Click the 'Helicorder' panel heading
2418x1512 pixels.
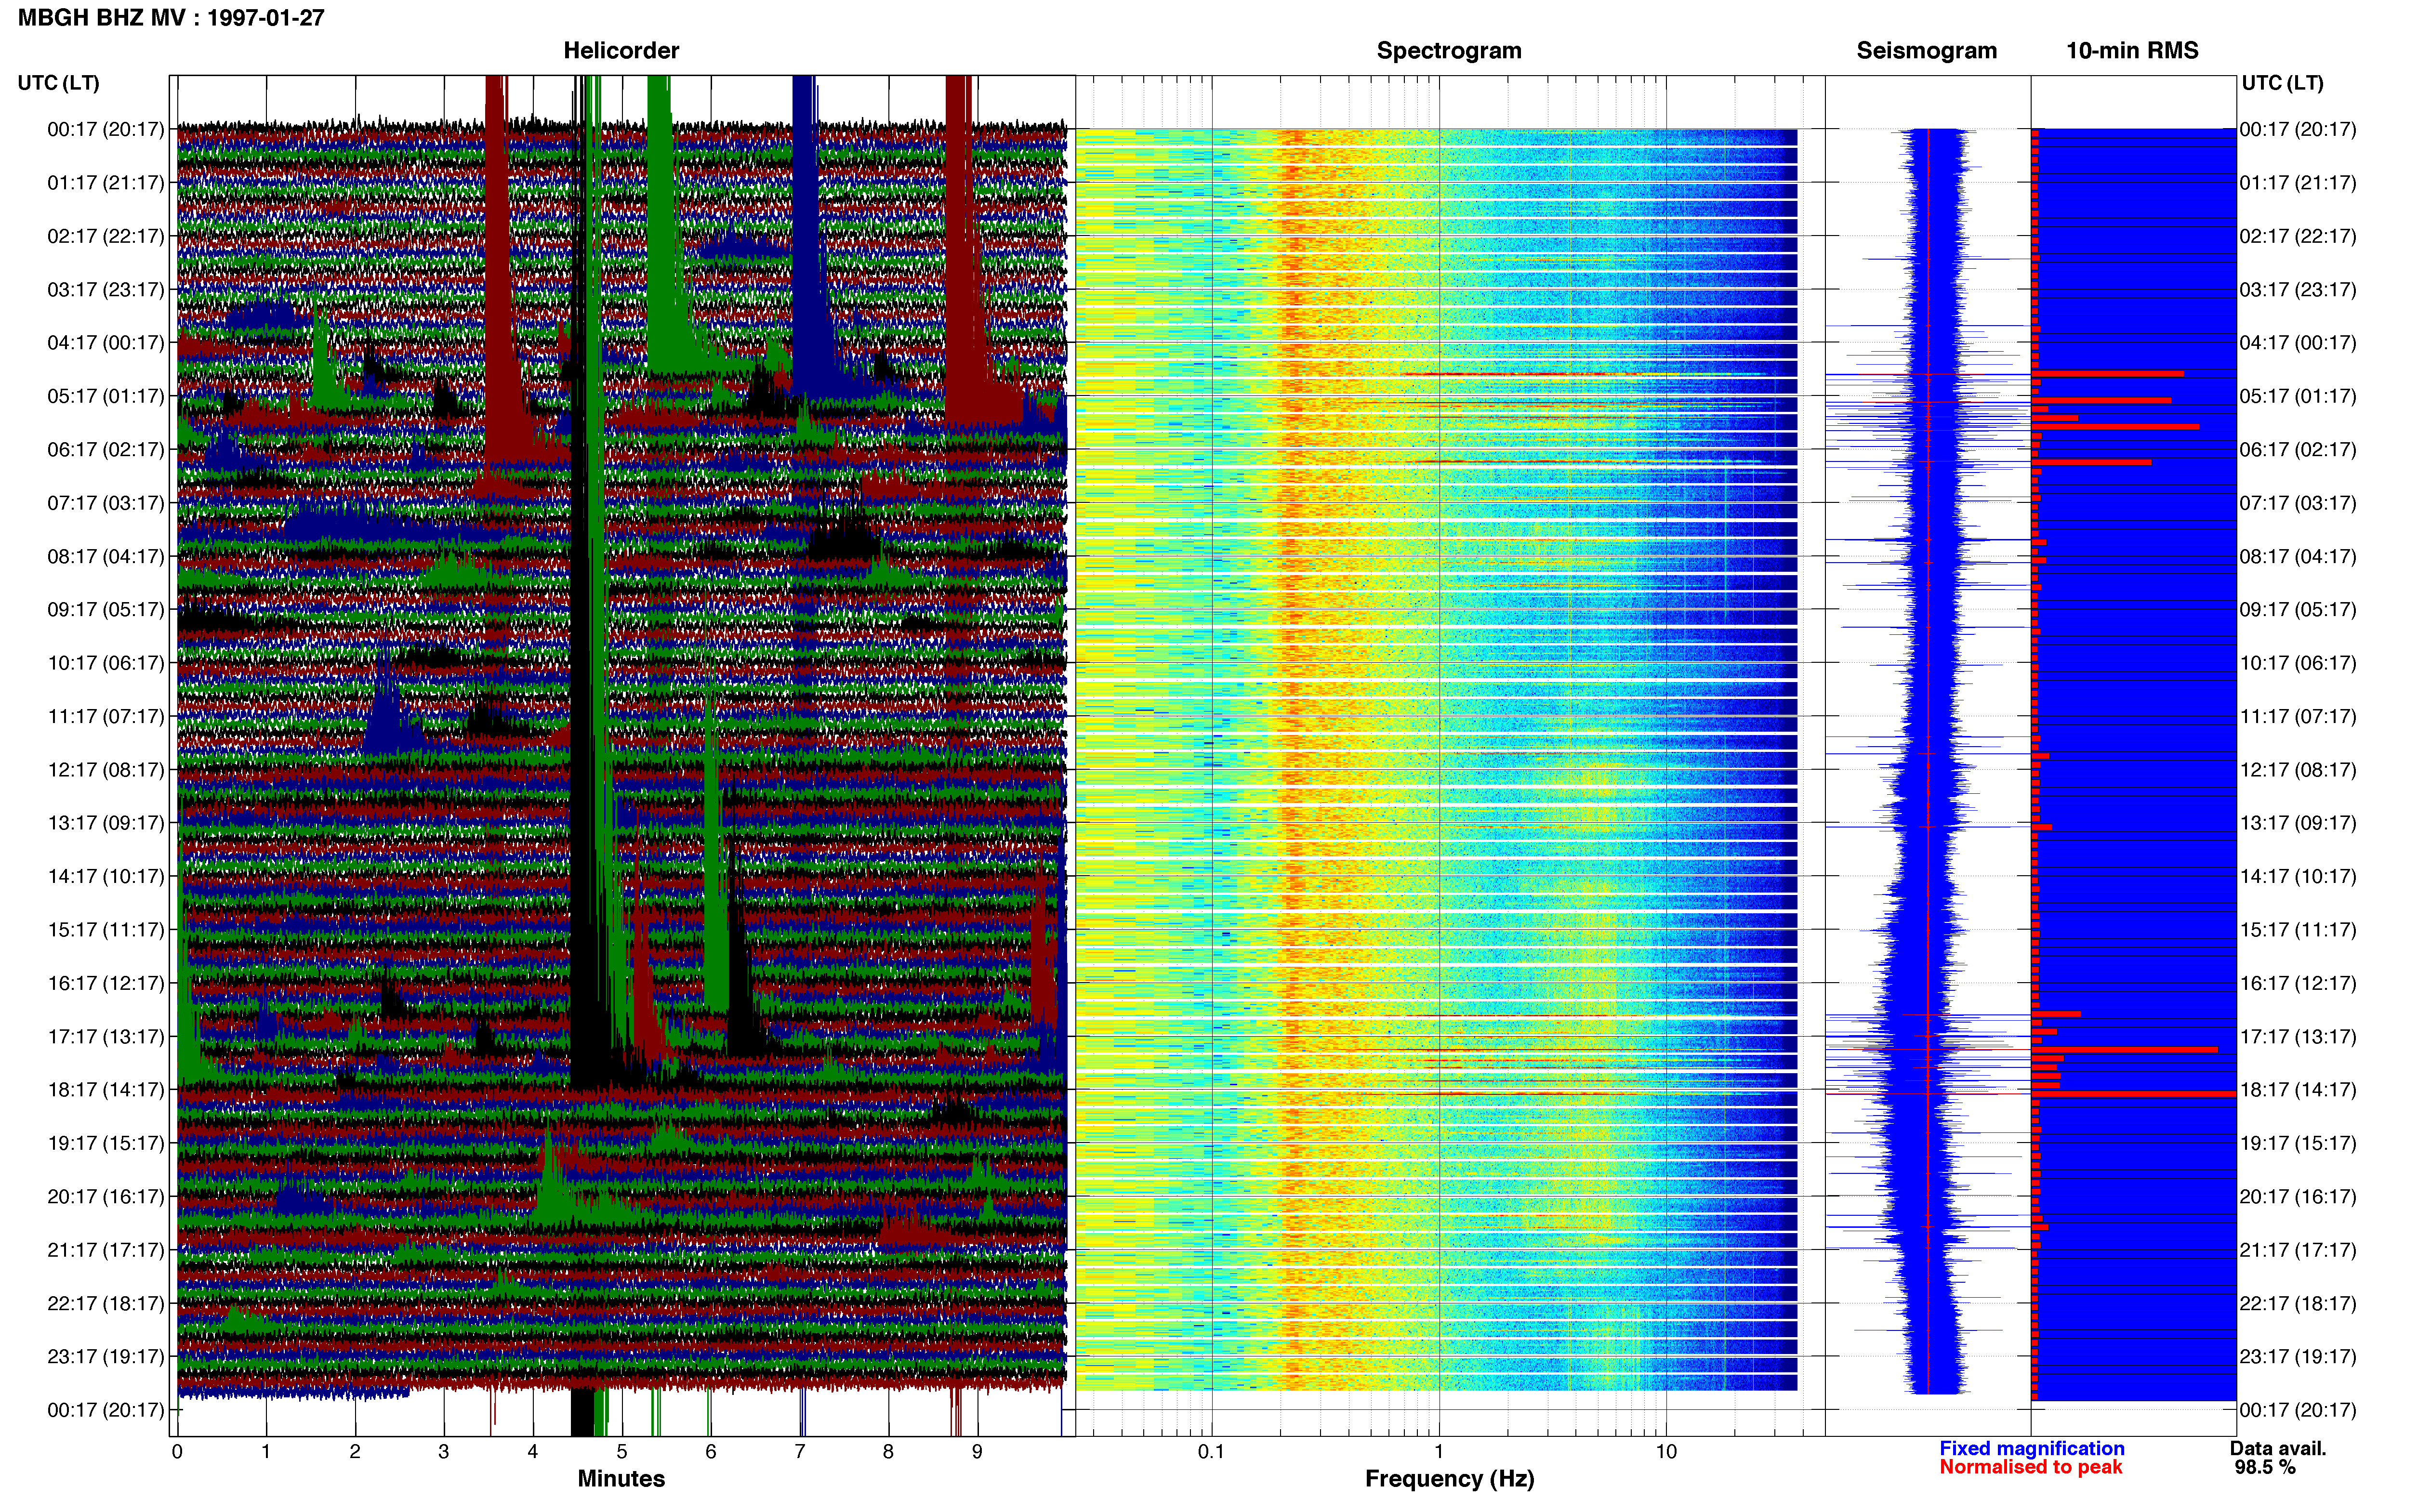621,51
